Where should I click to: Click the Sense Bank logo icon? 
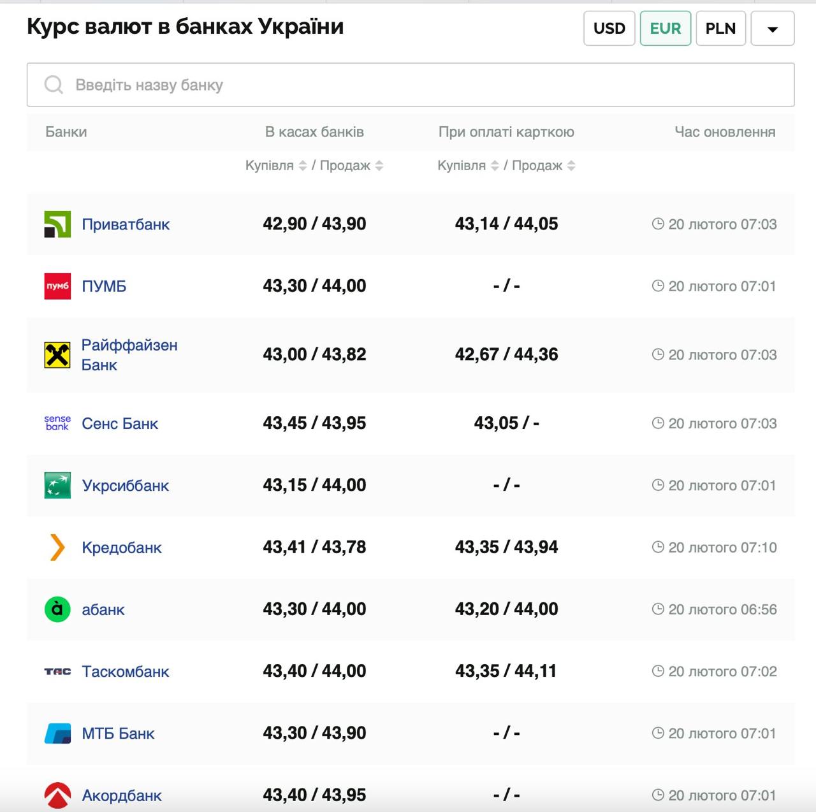tap(57, 423)
